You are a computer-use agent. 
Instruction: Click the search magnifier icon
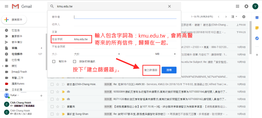pos(52,6)
